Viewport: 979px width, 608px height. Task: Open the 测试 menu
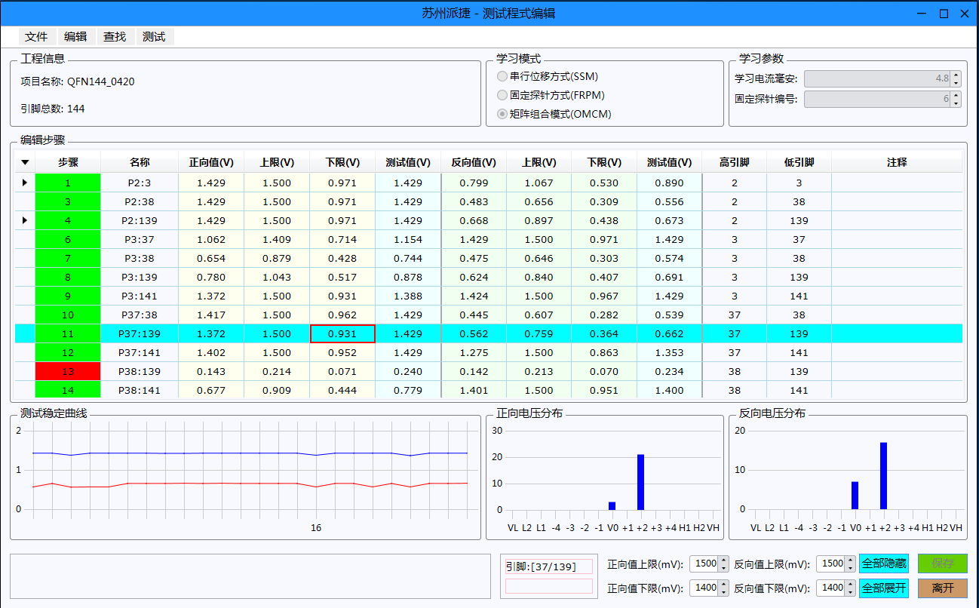(154, 36)
